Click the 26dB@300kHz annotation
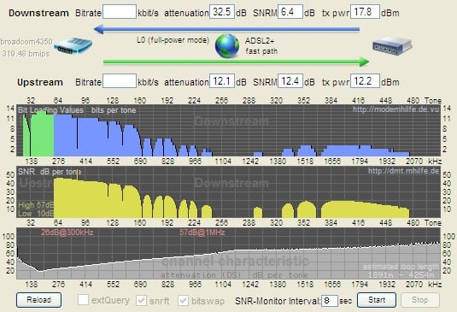The width and height of the screenshot is (457, 312). (x=67, y=233)
